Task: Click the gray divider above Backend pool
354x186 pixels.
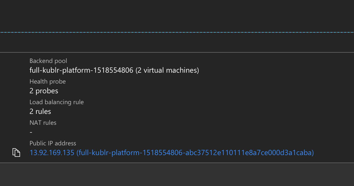Action: click(177, 52)
